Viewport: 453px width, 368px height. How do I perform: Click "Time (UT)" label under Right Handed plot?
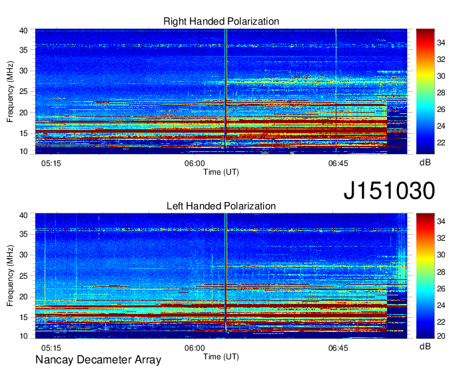221,172
